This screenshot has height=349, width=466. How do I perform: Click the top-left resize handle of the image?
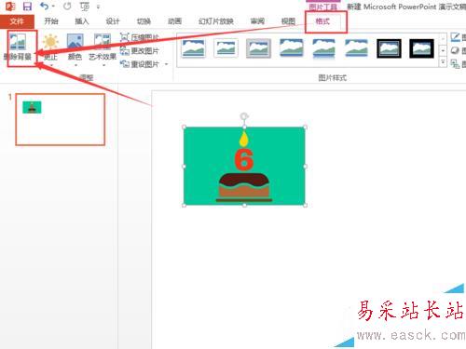(x=184, y=128)
